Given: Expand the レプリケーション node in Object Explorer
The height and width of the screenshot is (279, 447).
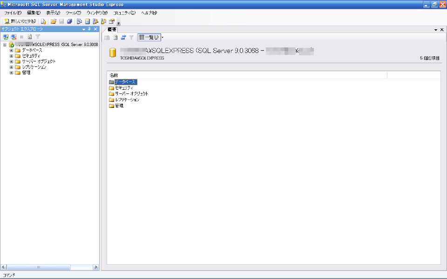Looking at the screenshot, I should pos(11,67).
